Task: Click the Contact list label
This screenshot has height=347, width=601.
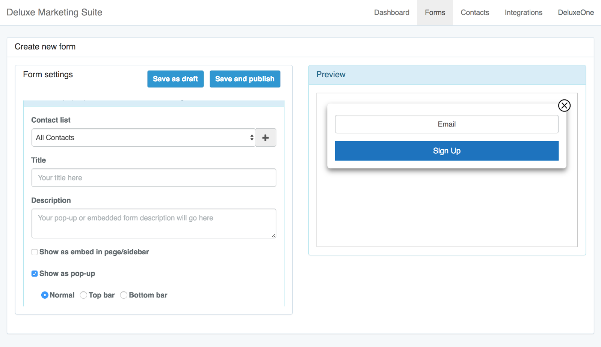Action: point(51,120)
